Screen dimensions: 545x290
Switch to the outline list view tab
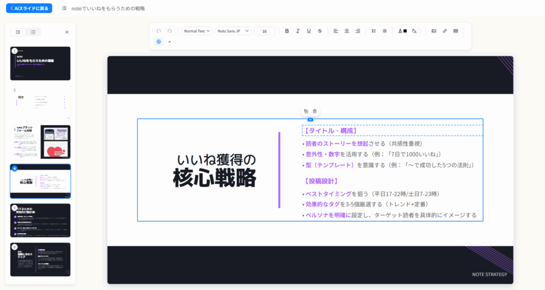pos(33,32)
